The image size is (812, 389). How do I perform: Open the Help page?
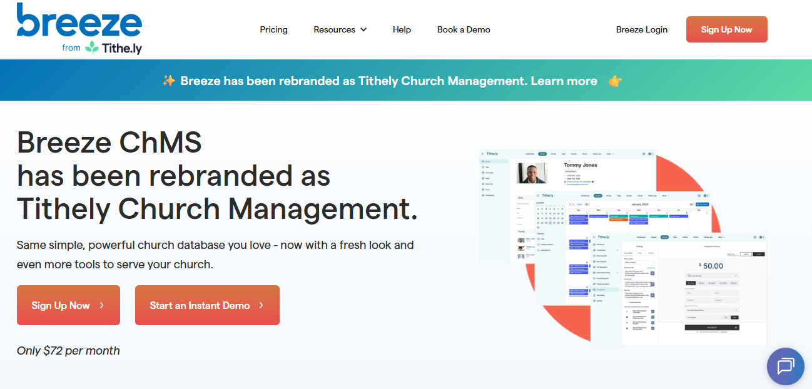click(x=402, y=29)
